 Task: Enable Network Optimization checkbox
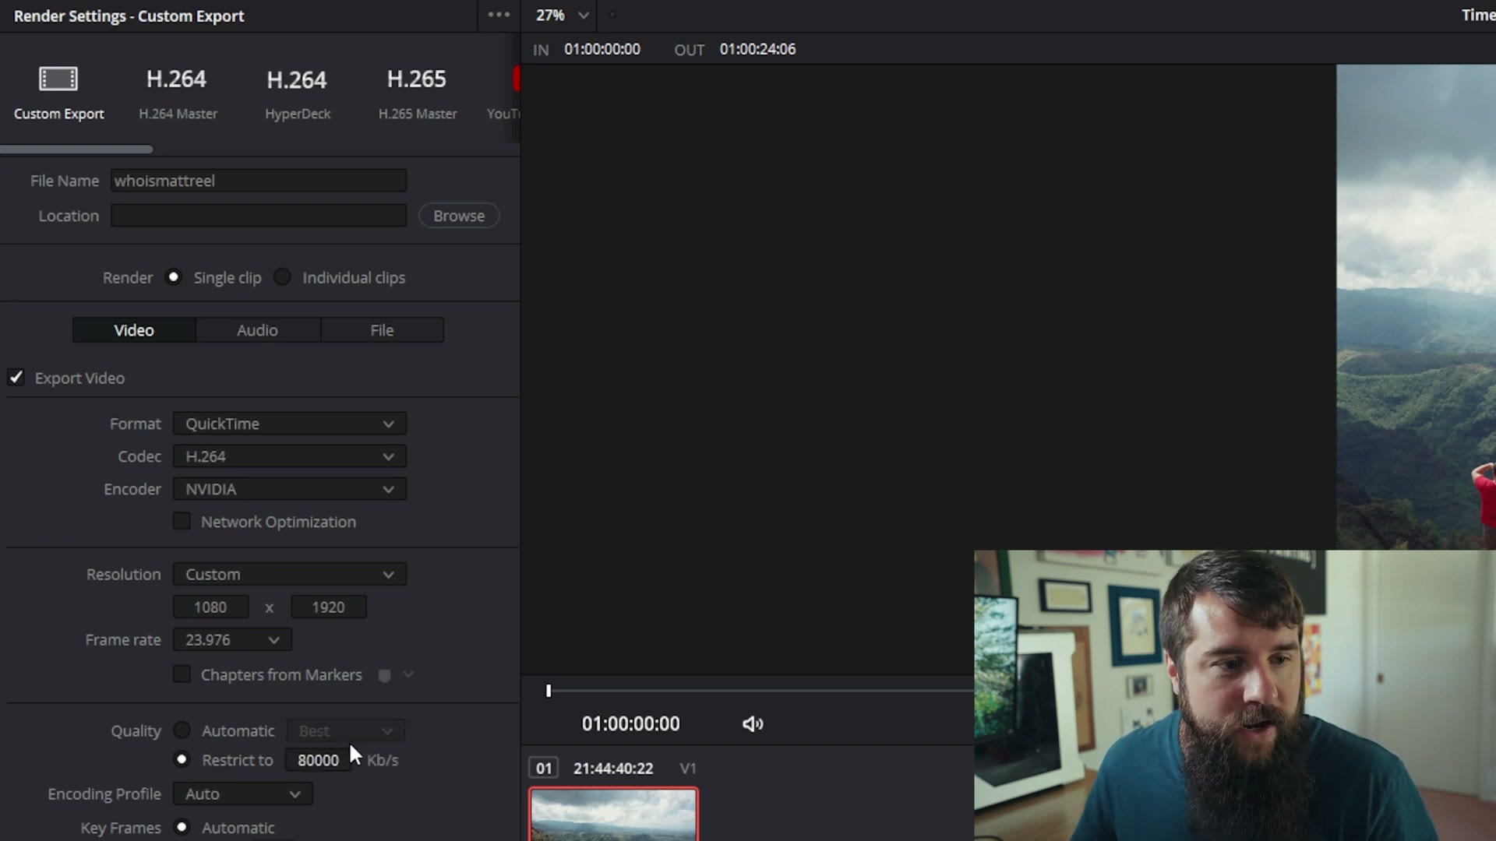[x=182, y=522]
